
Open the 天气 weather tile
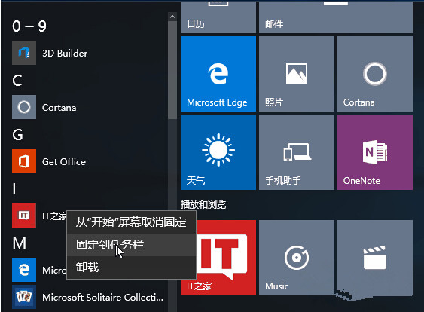point(218,152)
